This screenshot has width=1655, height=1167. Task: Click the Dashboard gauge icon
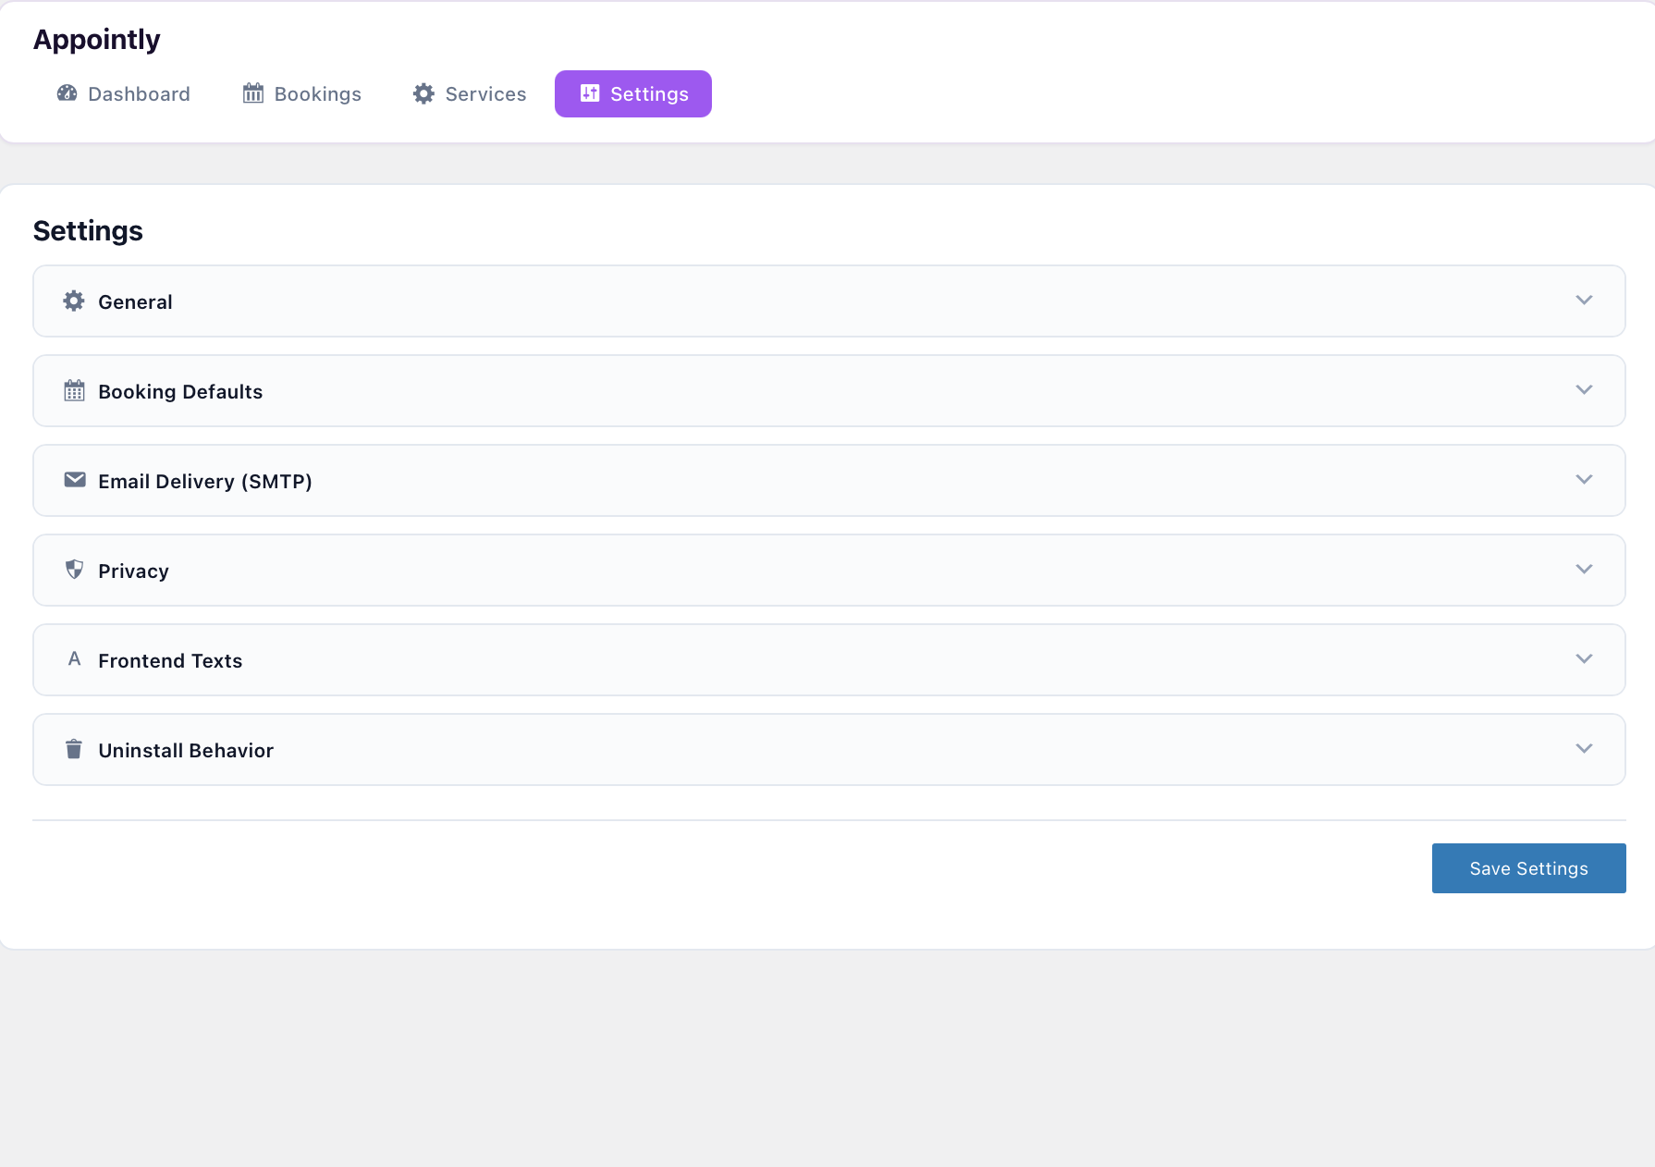coord(67,93)
